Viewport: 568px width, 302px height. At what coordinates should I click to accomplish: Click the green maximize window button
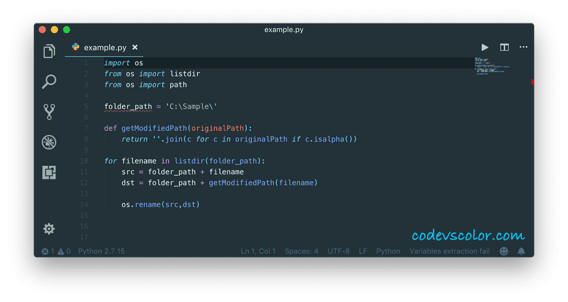pyautogui.click(x=67, y=30)
